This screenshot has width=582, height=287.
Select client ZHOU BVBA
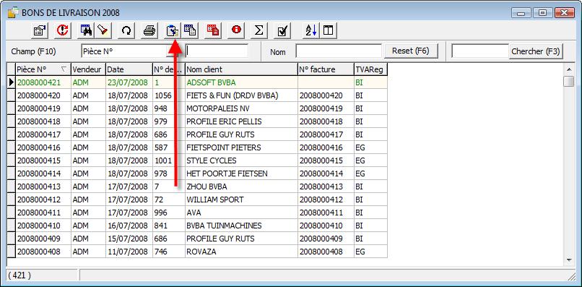(207, 187)
